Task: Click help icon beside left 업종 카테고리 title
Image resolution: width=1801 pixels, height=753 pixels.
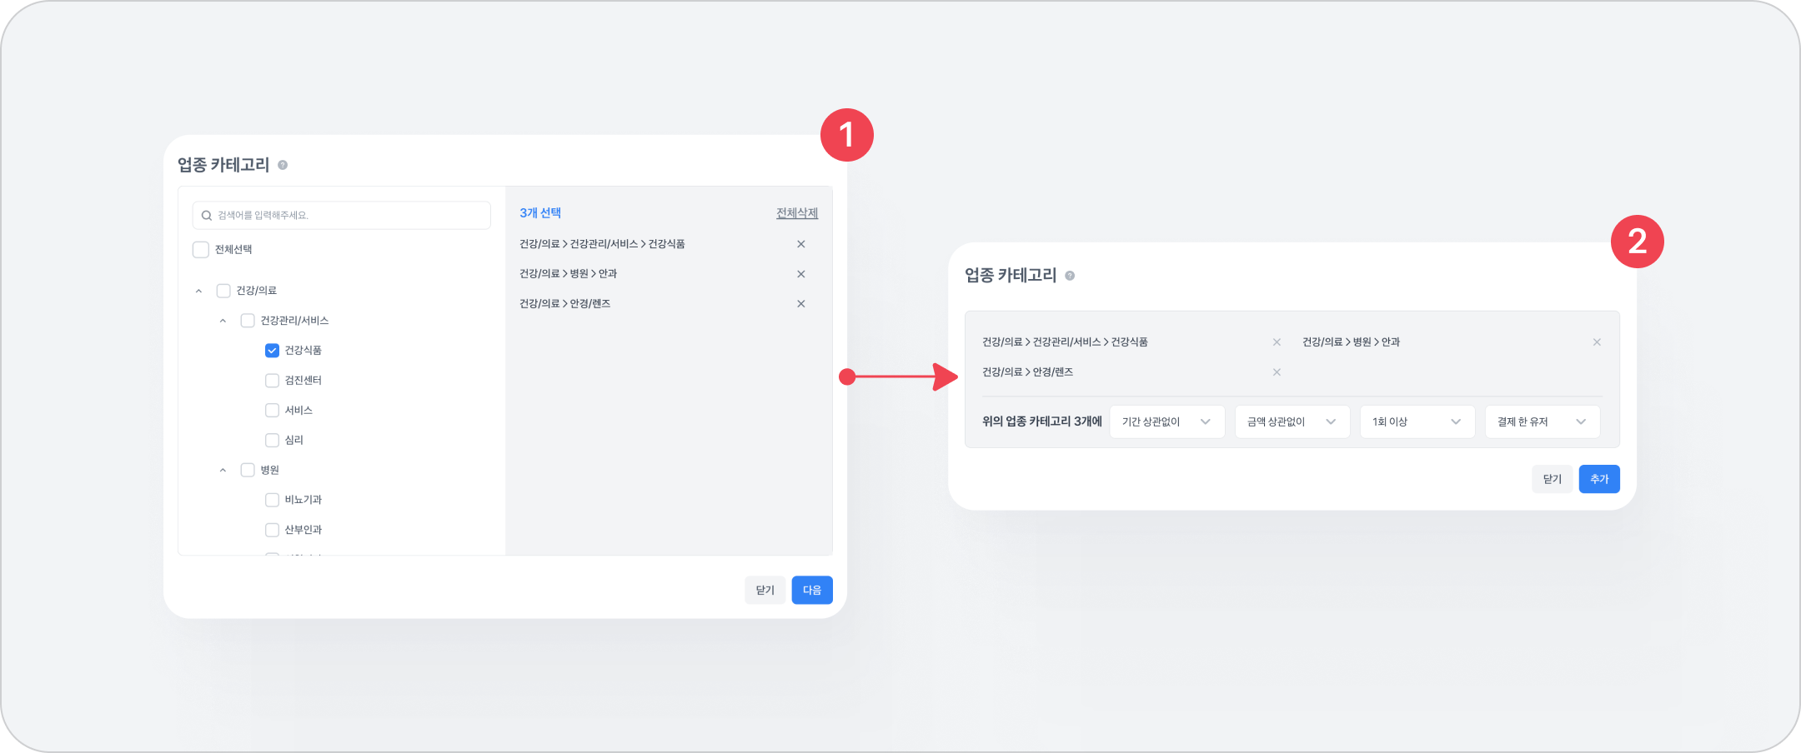Action: point(283,165)
